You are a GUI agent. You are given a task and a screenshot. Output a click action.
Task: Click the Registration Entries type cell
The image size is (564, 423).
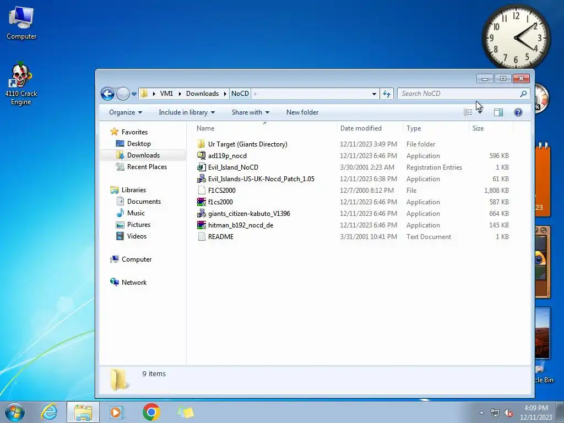click(x=434, y=167)
